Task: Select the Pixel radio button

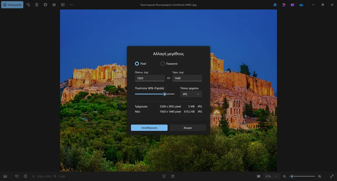Action: click(x=137, y=64)
